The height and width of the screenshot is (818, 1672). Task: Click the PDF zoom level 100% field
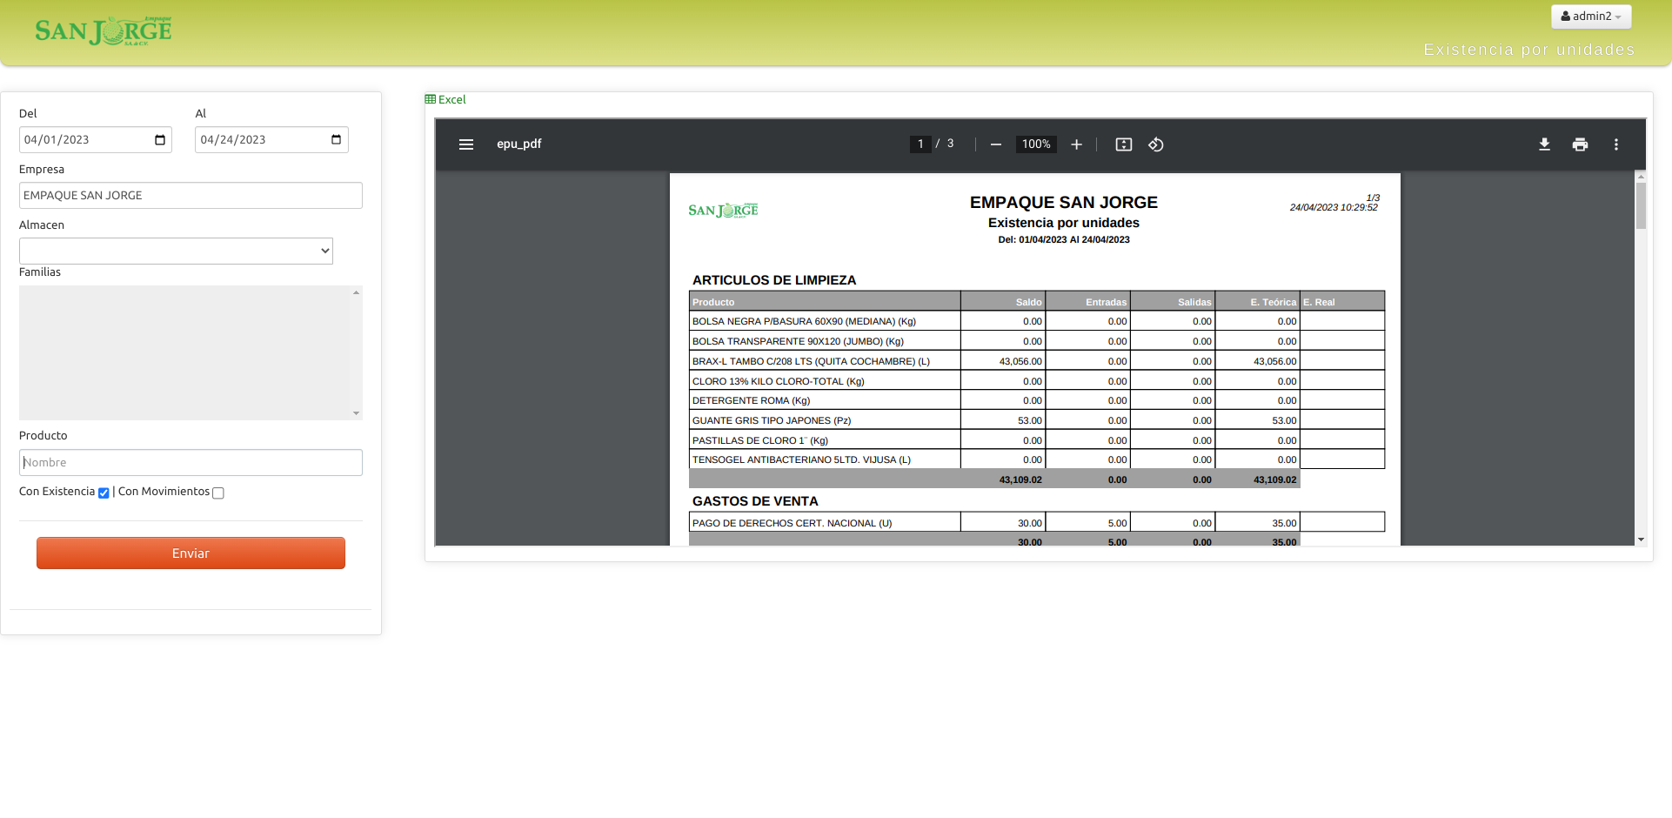[x=1036, y=144]
